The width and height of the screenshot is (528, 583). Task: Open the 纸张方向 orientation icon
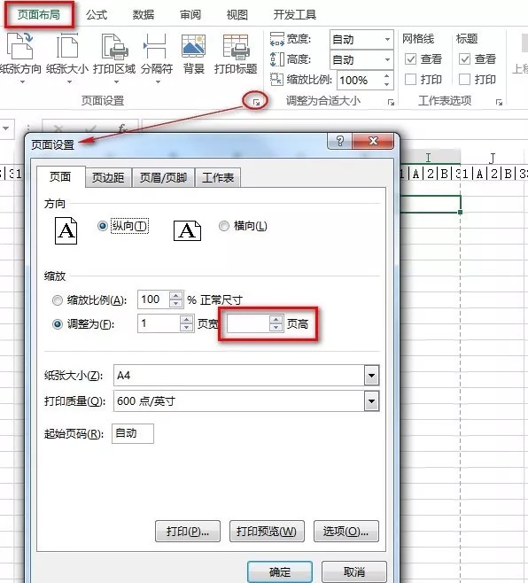pyautogui.click(x=20, y=46)
